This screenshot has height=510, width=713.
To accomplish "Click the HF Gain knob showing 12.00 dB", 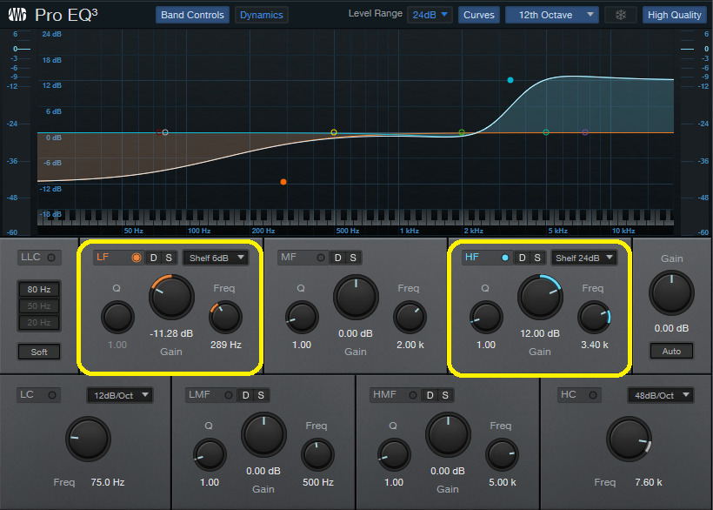I will pyautogui.click(x=540, y=296).
